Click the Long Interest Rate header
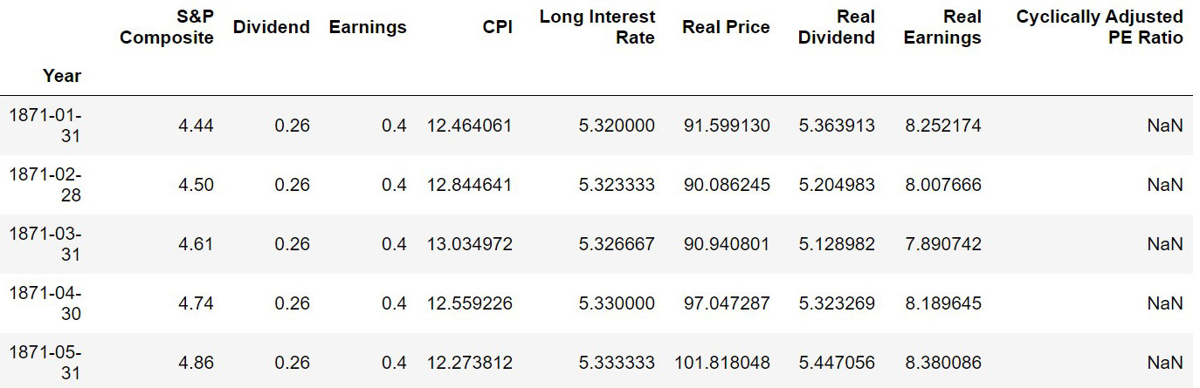 [x=597, y=27]
